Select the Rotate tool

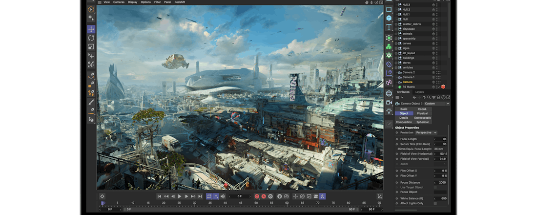click(x=91, y=38)
